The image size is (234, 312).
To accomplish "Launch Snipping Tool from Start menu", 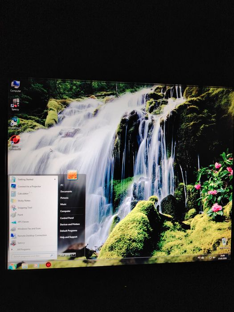I will pyautogui.click(x=33, y=208).
